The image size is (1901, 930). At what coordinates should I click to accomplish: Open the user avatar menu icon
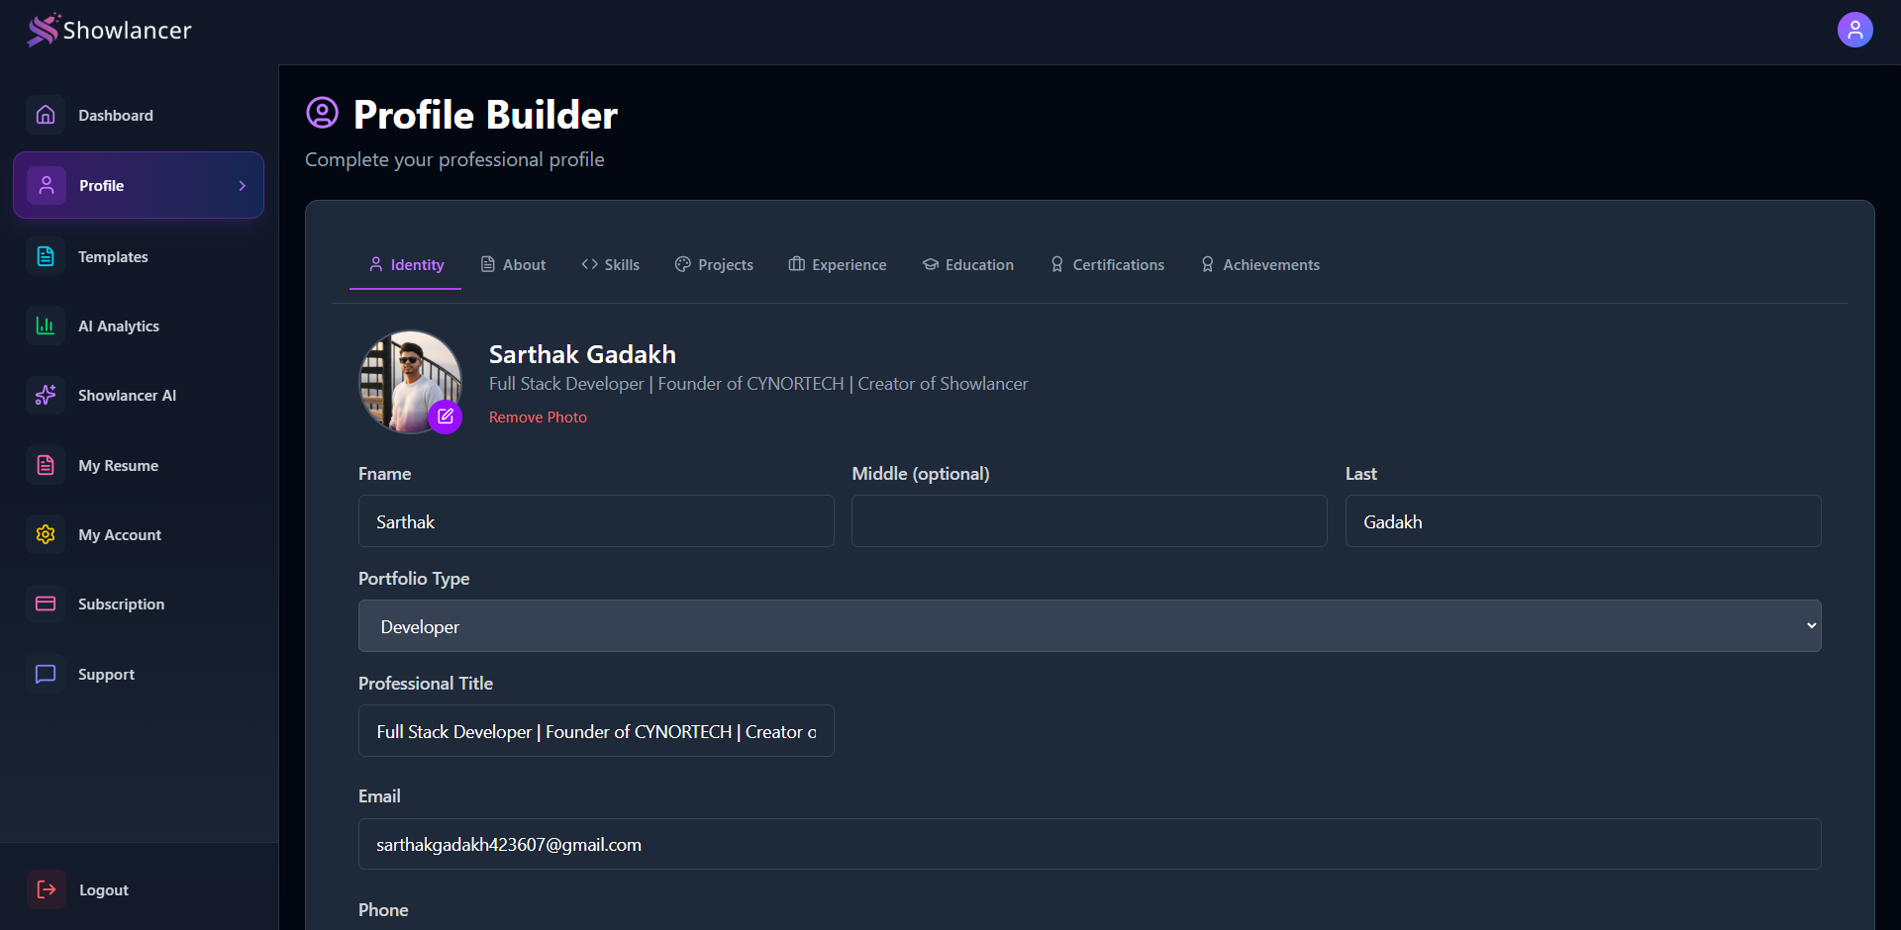coord(1854,30)
